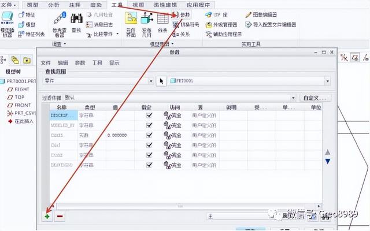Click the green plus add-parameter button
Image resolution: width=370 pixels, height=231 pixels.
(47, 216)
